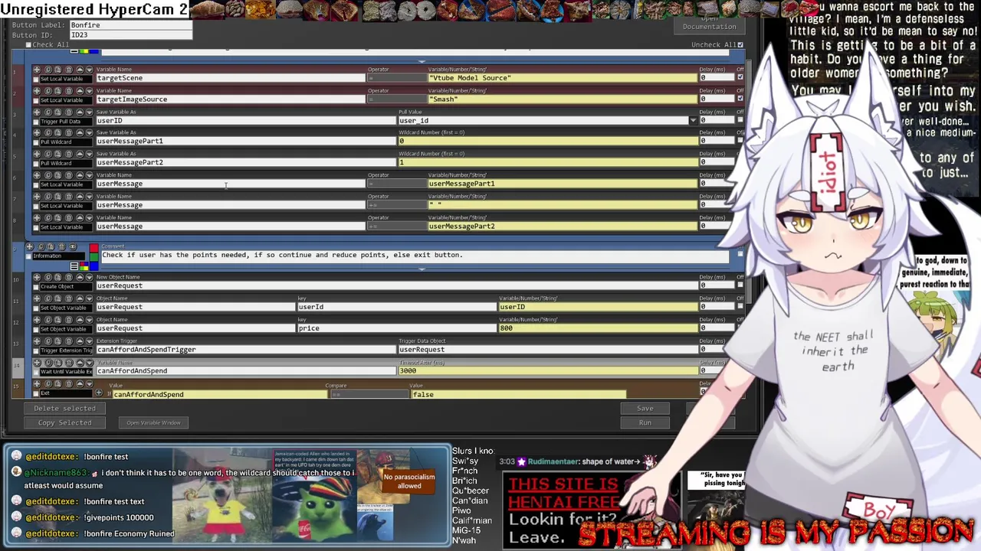Image resolution: width=981 pixels, height=551 pixels.
Task: Delete the targetImageSource action via trash icon
Action: [x=68, y=91]
